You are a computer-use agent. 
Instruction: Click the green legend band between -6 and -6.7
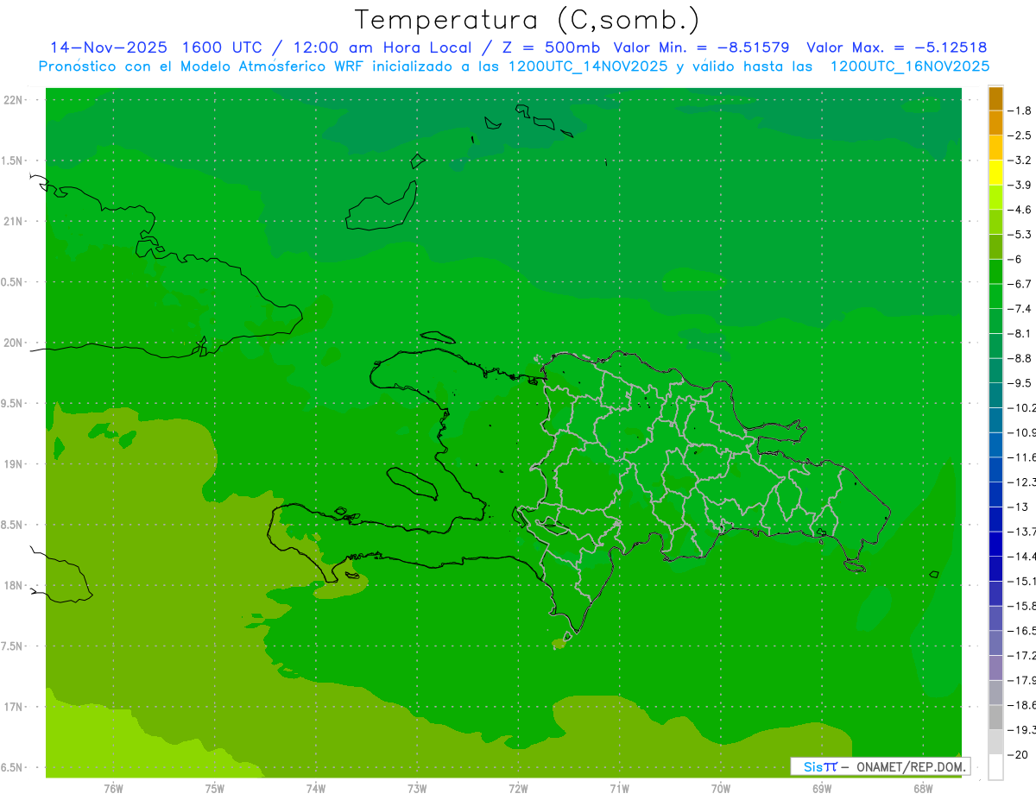click(x=995, y=272)
